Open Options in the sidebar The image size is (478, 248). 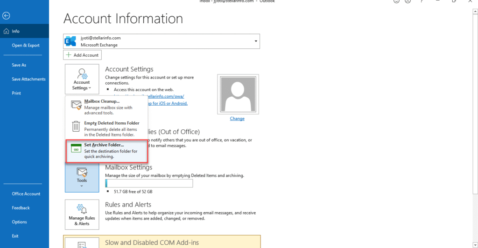coord(19,222)
